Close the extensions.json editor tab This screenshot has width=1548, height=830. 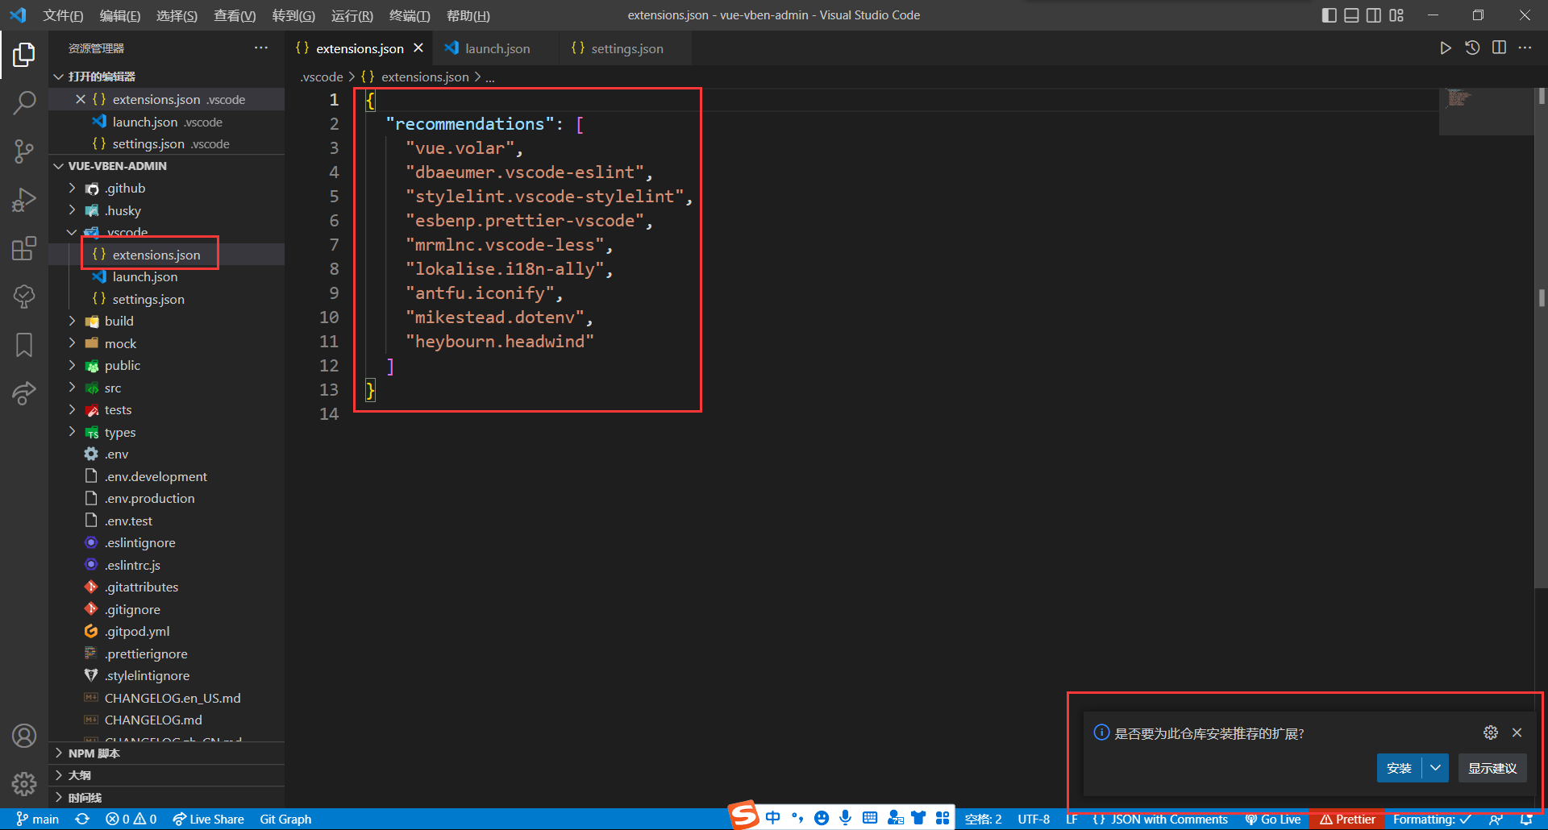418,48
